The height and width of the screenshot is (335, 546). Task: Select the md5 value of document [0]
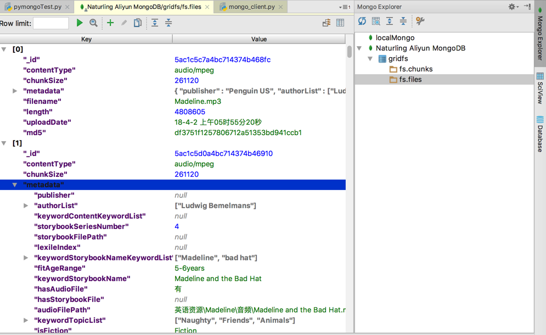[238, 133]
